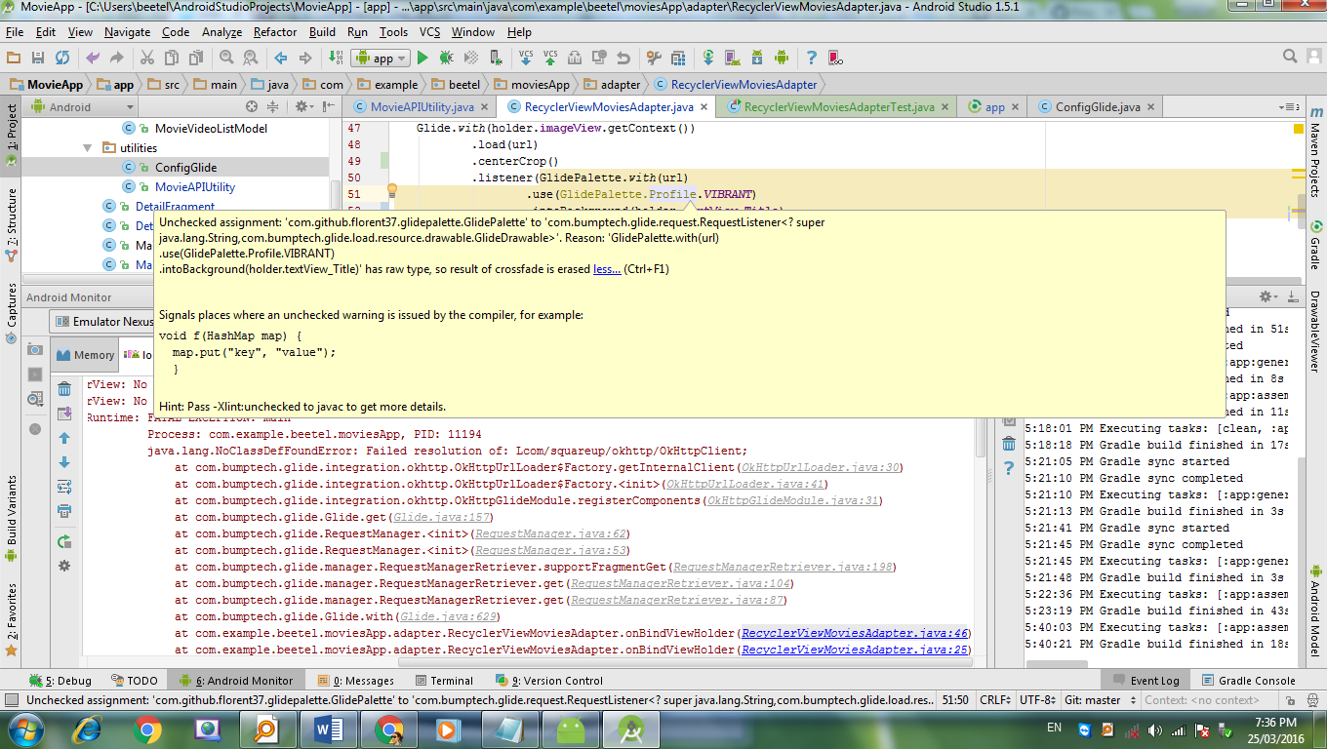Clear logcat with the trash icon
This screenshot has width=1327, height=749.
pyautogui.click(x=64, y=390)
